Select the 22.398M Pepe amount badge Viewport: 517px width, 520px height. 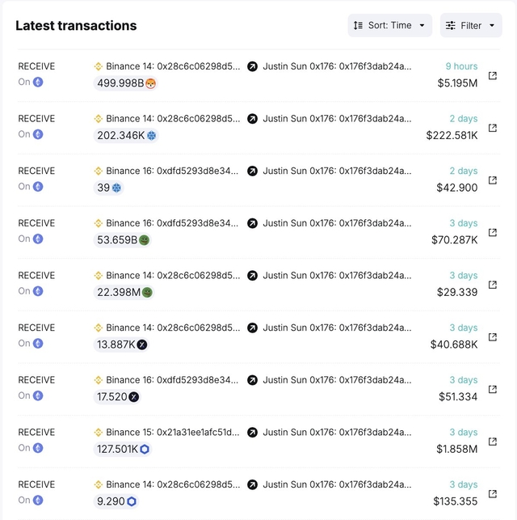(124, 293)
